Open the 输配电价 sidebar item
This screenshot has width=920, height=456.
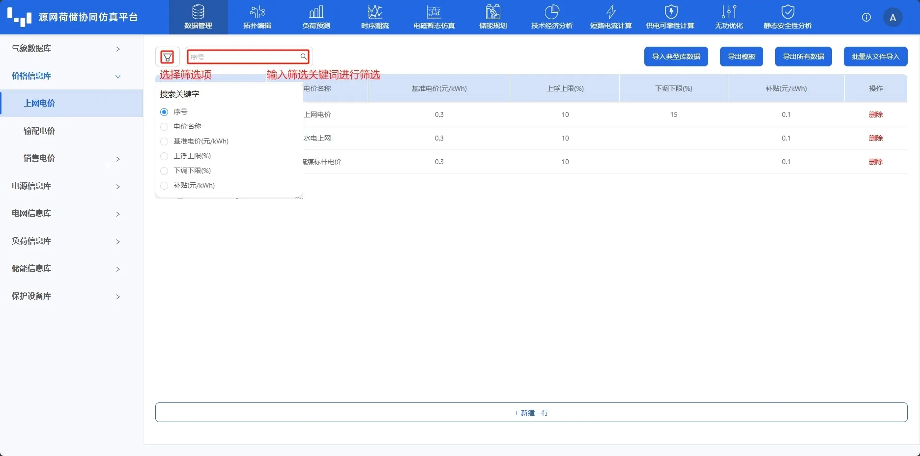tap(39, 131)
